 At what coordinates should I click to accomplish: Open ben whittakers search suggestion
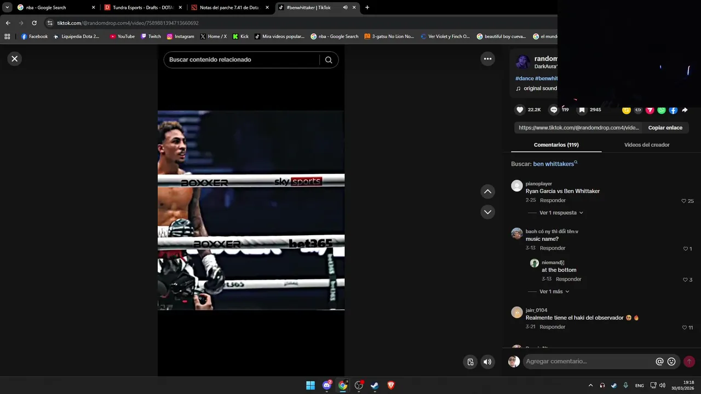point(555,164)
